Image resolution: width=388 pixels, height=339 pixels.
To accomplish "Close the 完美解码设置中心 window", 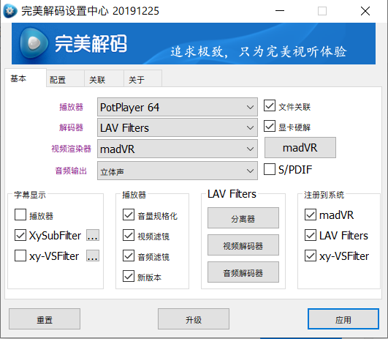I will [x=365, y=11].
